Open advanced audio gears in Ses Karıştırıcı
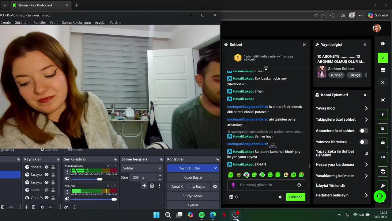 (66, 207)
